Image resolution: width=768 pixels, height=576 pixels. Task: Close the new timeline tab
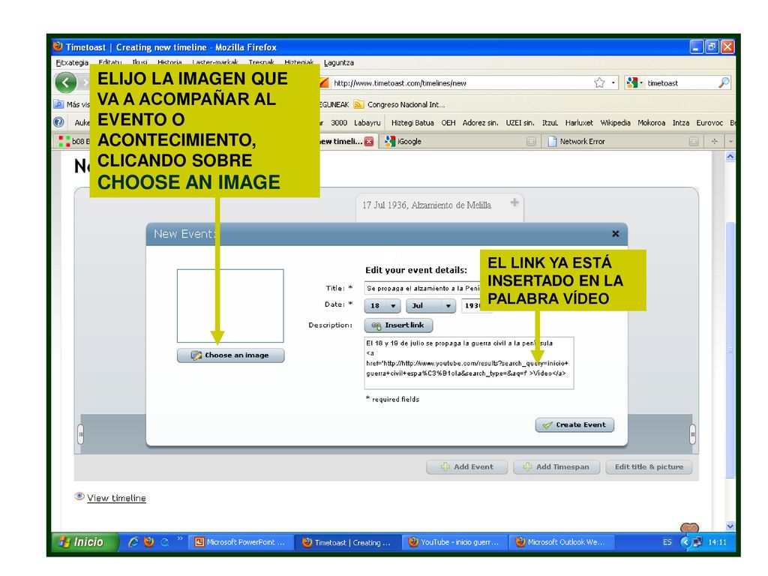[369, 141]
